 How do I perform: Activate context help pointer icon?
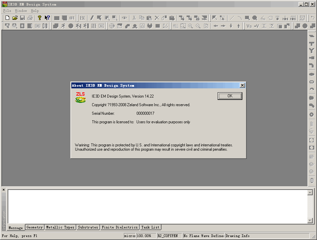coord(47,18)
